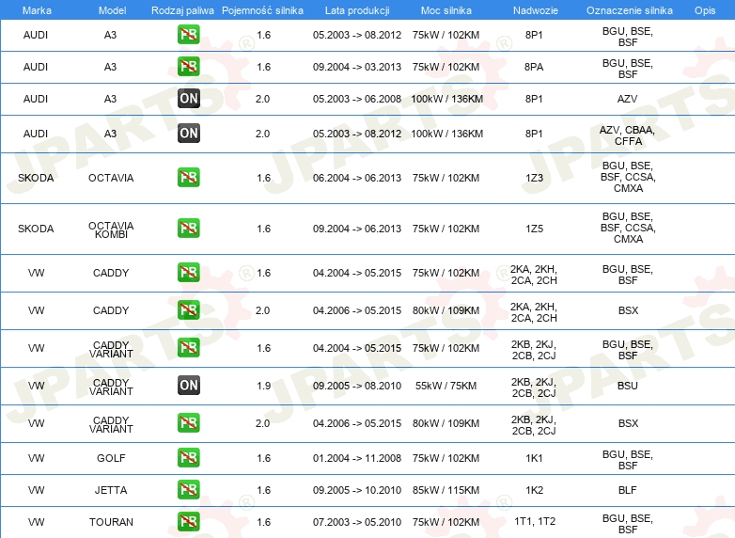
Task: Click the Opis column header
Action: [705, 10]
